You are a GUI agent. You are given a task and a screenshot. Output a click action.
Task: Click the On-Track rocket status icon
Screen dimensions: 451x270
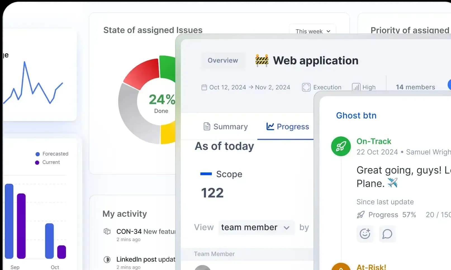pos(341,146)
